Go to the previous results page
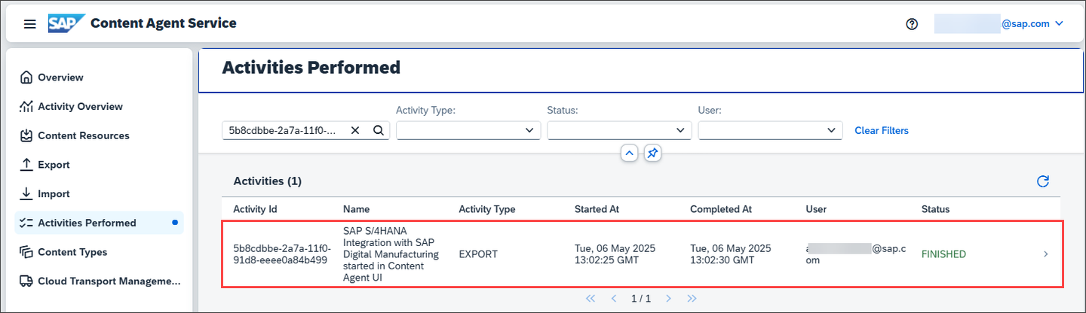 613,299
